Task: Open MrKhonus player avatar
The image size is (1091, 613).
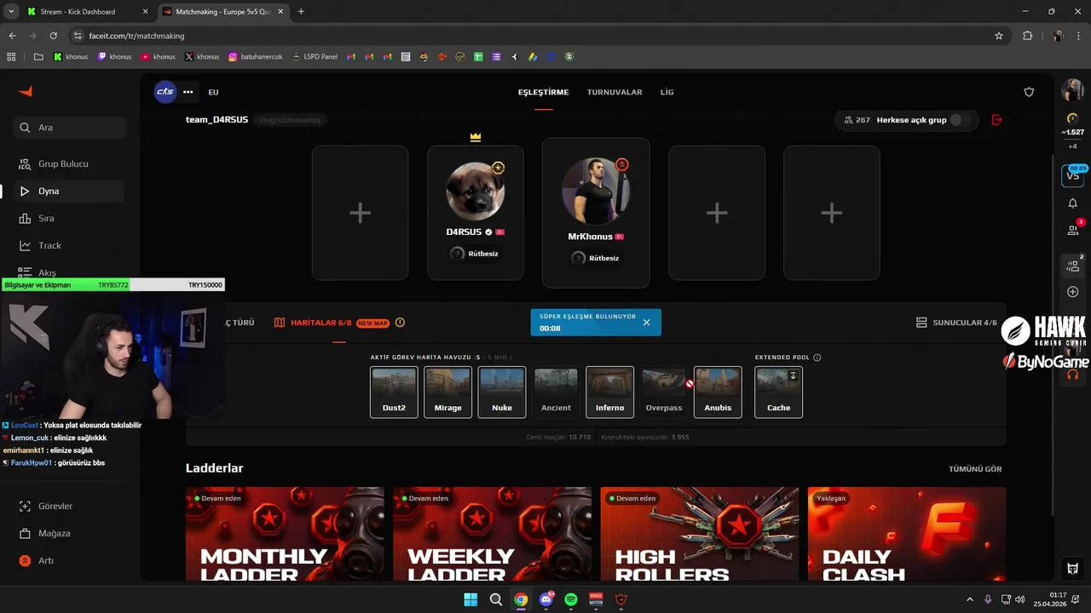Action: point(596,191)
